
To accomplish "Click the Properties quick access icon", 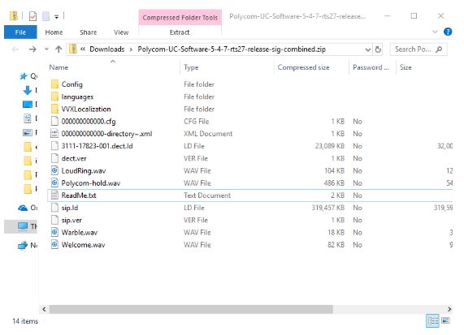I will [x=33, y=16].
